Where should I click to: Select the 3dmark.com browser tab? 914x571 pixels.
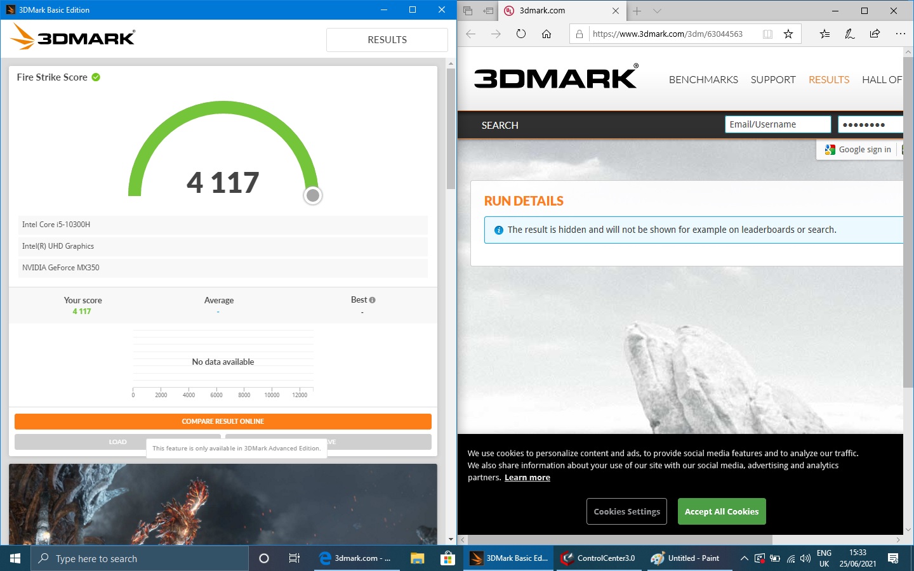click(562, 11)
